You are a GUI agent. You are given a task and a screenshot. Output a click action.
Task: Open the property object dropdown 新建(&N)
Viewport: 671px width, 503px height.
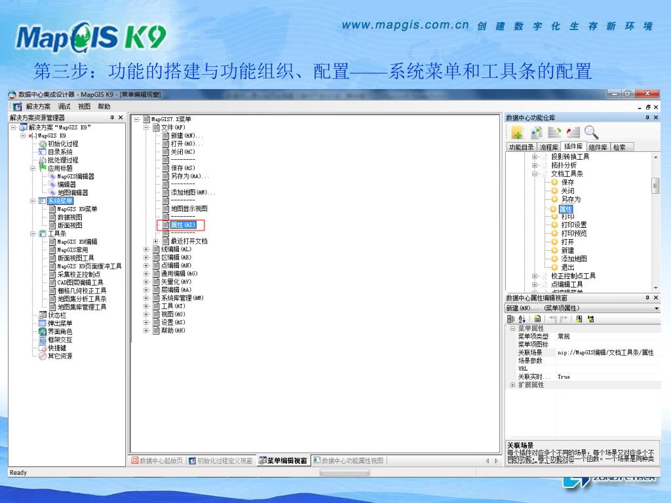pos(656,308)
